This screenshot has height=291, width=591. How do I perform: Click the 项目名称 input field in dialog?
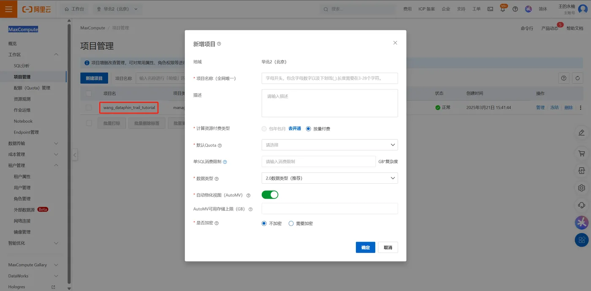tap(330, 78)
